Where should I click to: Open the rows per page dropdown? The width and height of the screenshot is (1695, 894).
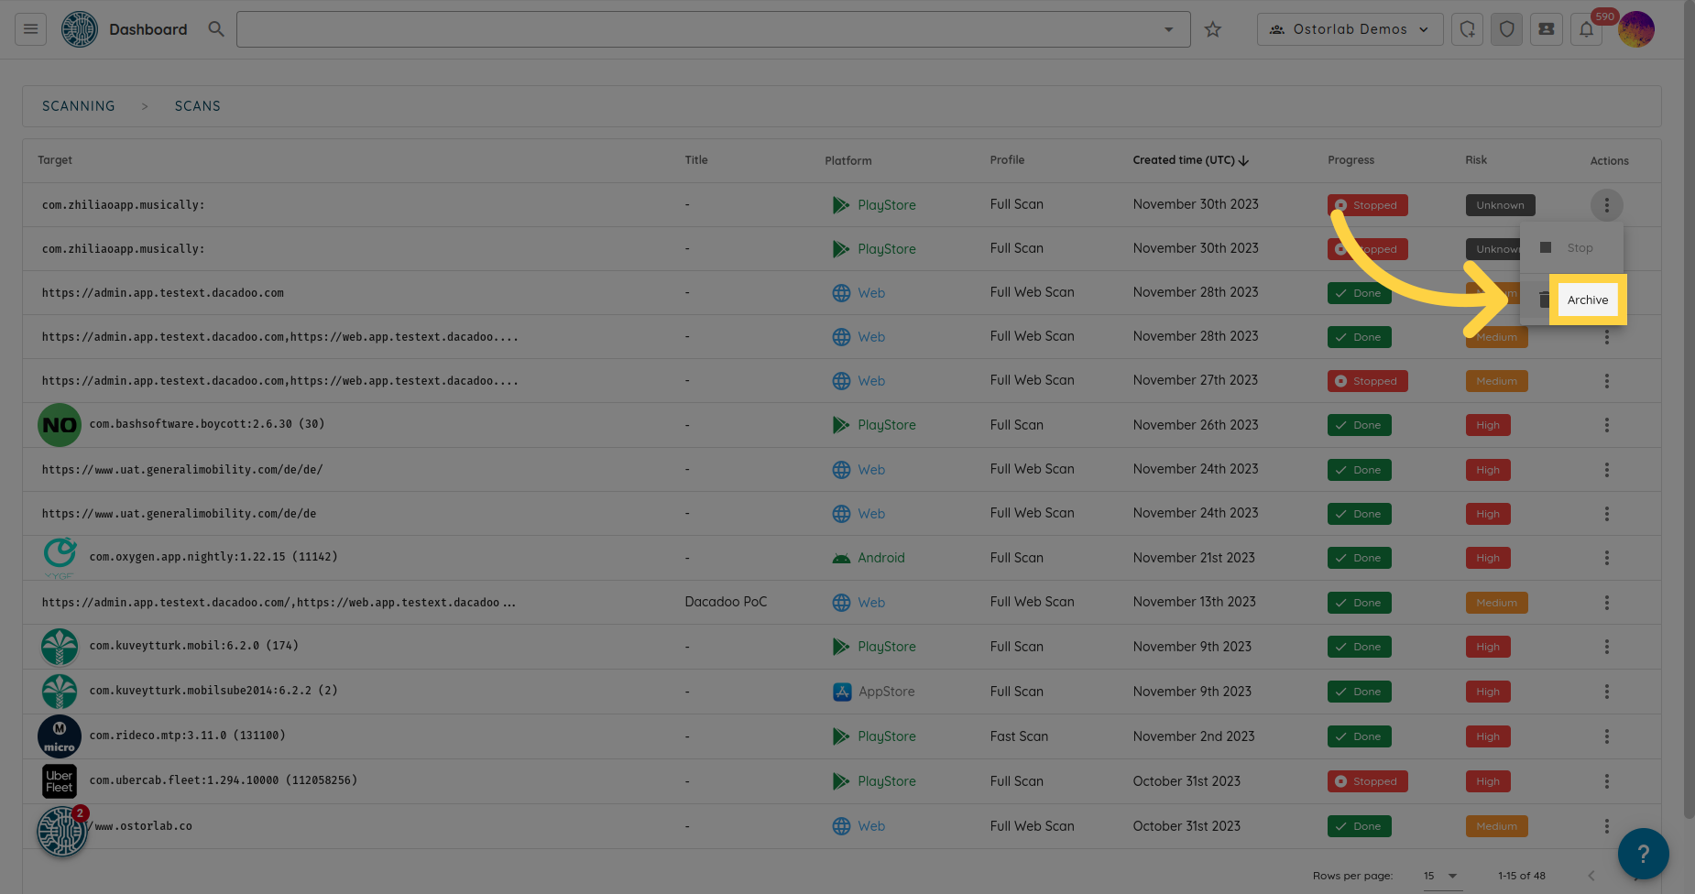pyautogui.click(x=1440, y=876)
